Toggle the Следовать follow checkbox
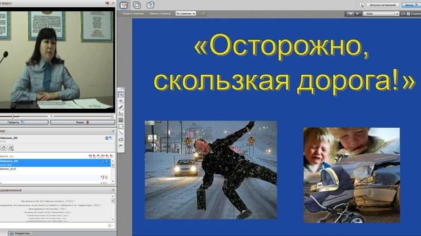This screenshot has height=236, width=421. coord(409,14)
